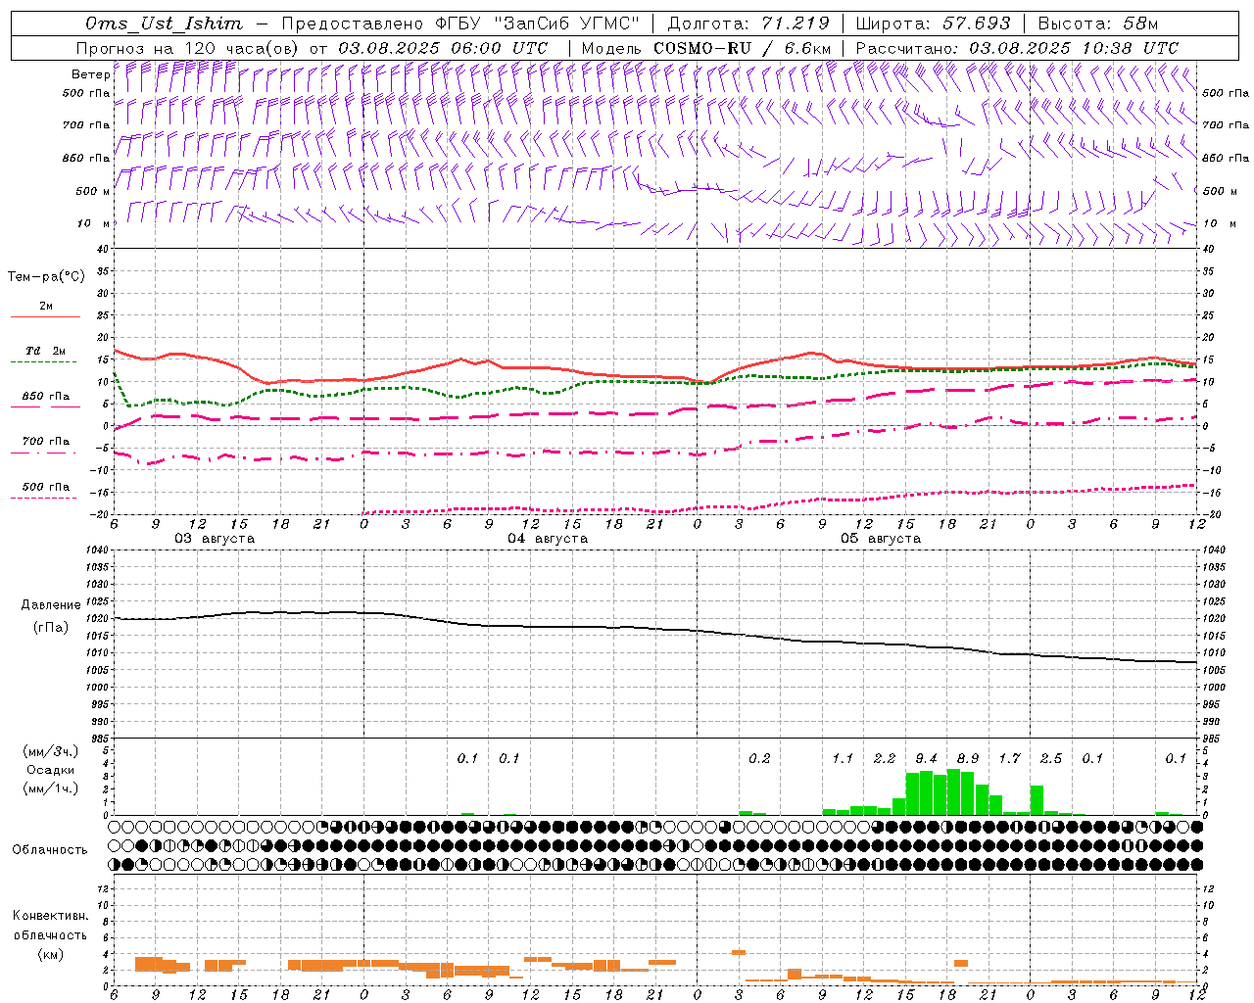Click the 05 августа date label
This screenshot has width=1254, height=1003.
pyautogui.click(x=881, y=539)
